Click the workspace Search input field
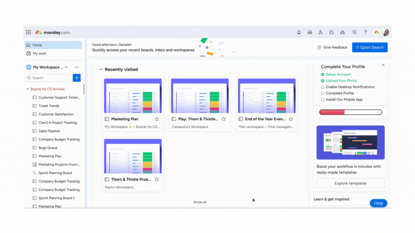 tap(48, 78)
